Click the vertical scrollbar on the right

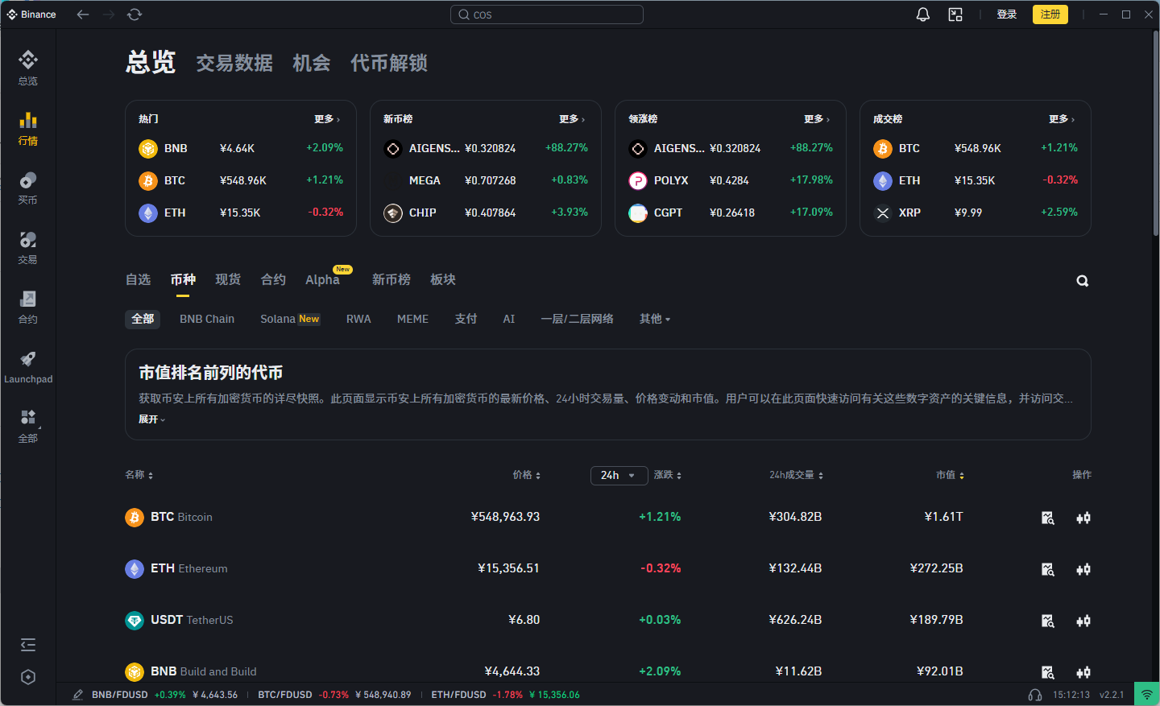tap(1155, 133)
